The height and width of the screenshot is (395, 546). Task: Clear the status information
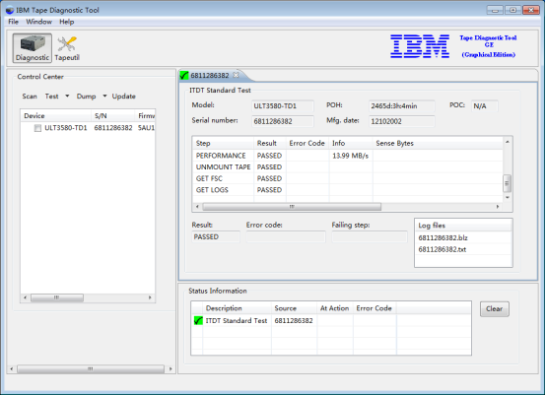[494, 308]
